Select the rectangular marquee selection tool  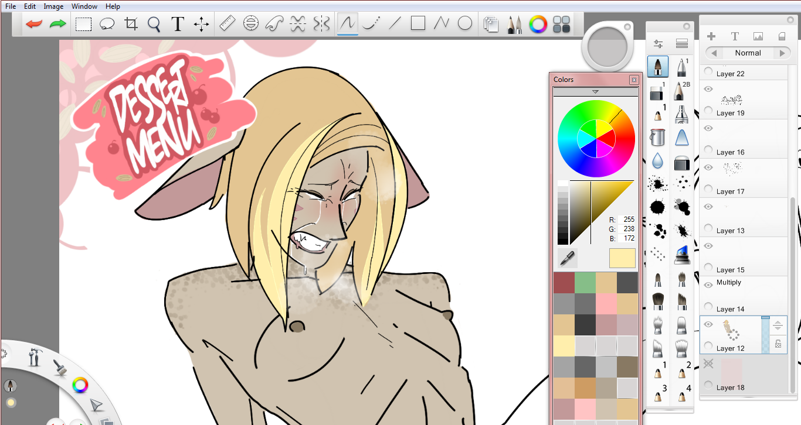tap(83, 24)
